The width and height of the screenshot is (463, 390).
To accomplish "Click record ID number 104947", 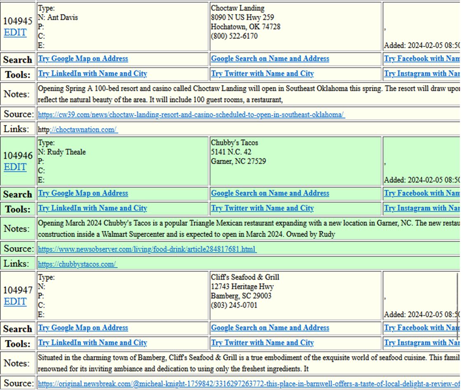I will tap(18, 290).
